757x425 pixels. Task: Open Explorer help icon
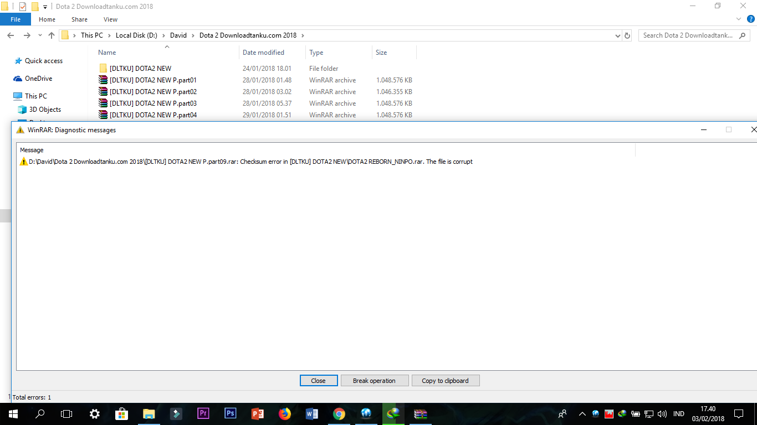pyautogui.click(x=751, y=19)
